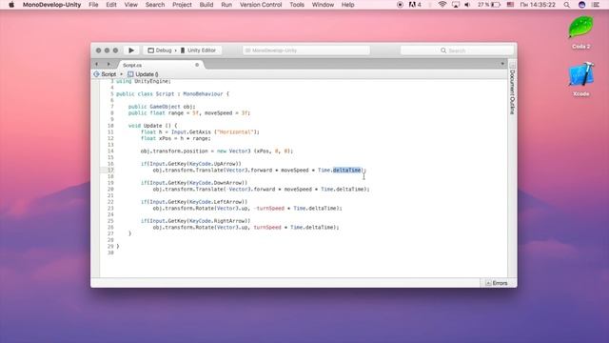609x343 pixels.
Task: Click the 'public class Script' declaration line
Action: 172,93
